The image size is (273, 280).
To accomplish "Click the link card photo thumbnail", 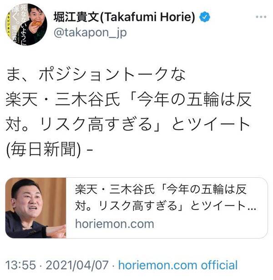I will pos(36,208).
